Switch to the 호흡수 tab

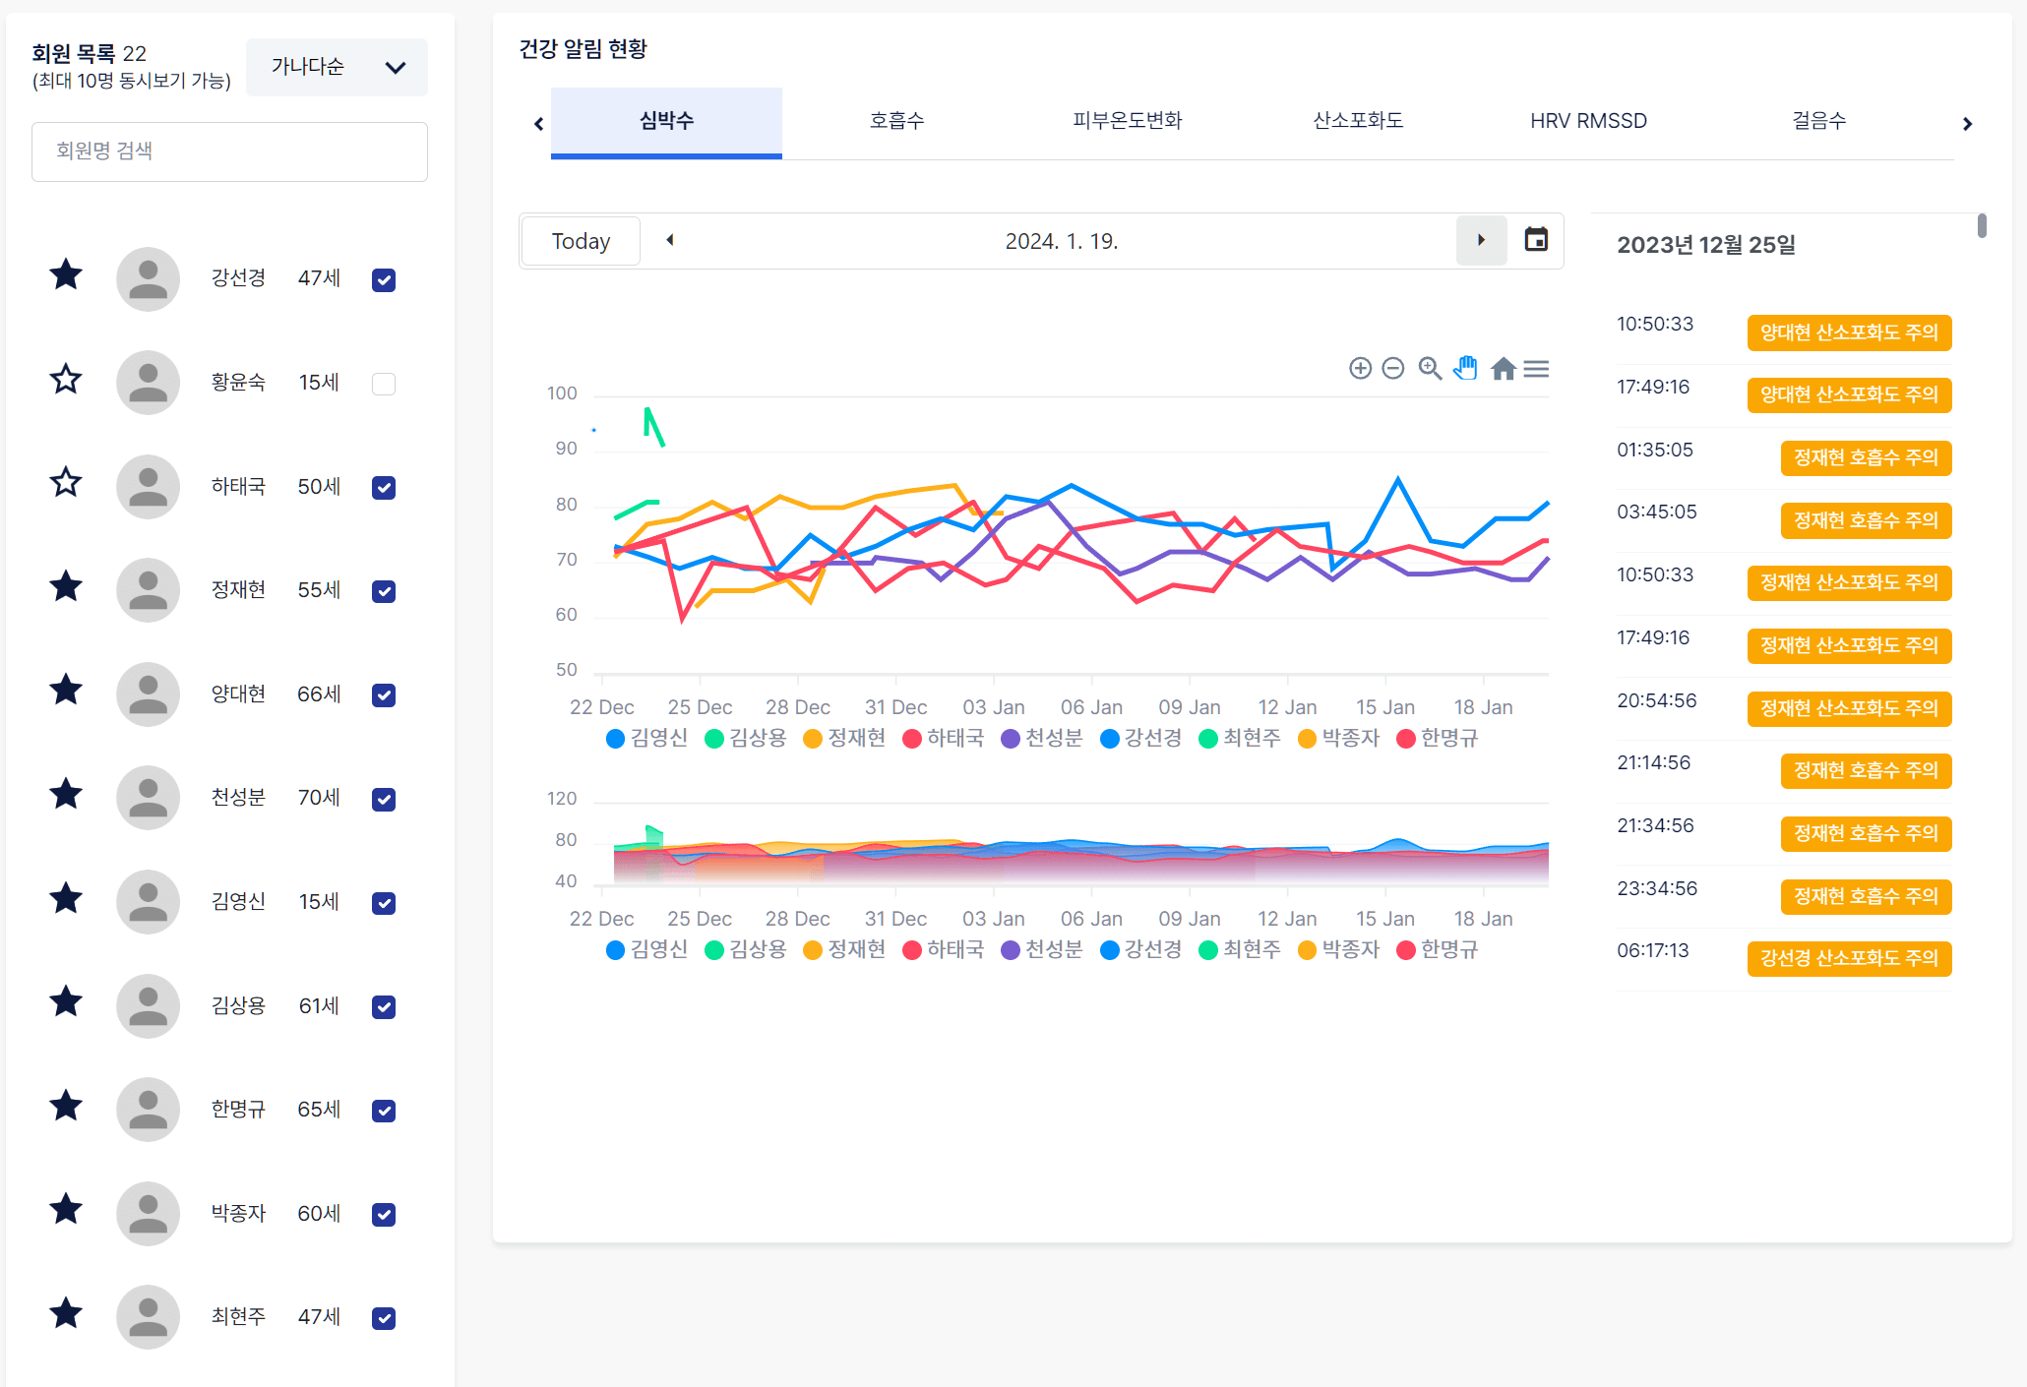(x=896, y=121)
